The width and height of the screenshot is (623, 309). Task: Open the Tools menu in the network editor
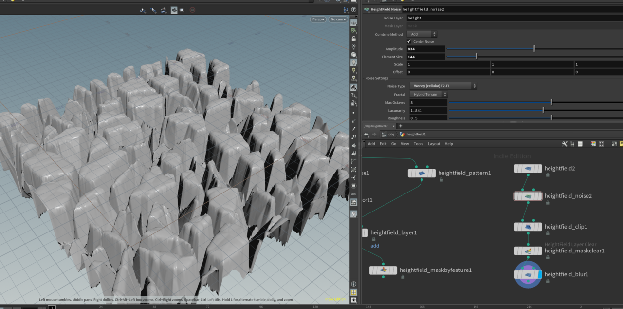418,144
